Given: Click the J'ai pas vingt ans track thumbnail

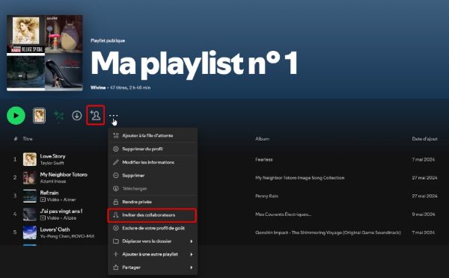Looking at the screenshot, I should pos(30,214).
